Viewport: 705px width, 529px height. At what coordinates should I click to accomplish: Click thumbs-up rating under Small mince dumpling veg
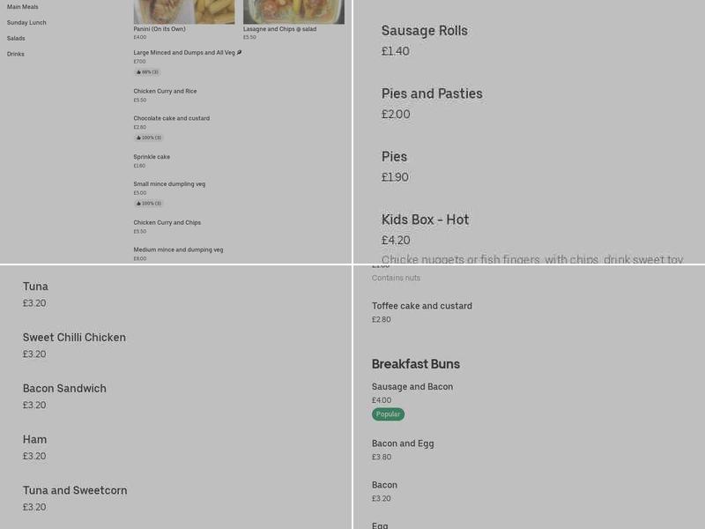pos(148,203)
